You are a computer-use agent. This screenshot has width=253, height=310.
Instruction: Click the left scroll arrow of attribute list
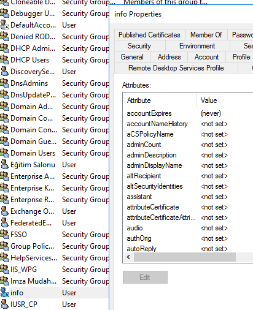coord(128,257)
